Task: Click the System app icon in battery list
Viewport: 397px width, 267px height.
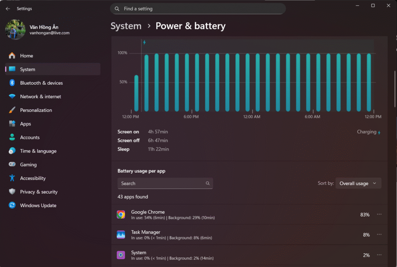Action: point(121,255)
